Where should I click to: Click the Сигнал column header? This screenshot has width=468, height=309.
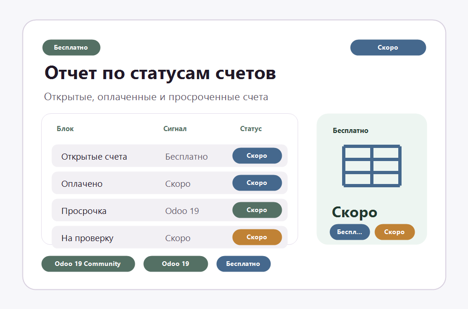[x=175, y=129]
